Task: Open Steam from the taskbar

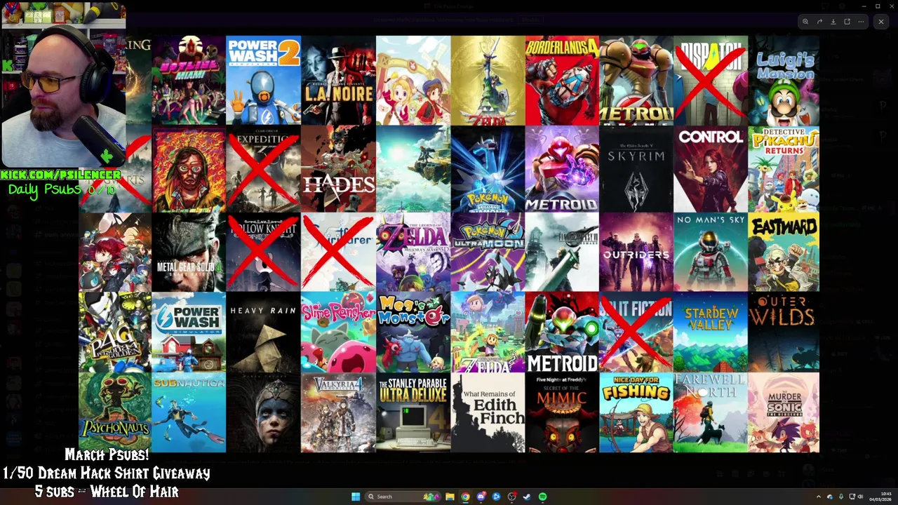Action: [x=527, y=497]
